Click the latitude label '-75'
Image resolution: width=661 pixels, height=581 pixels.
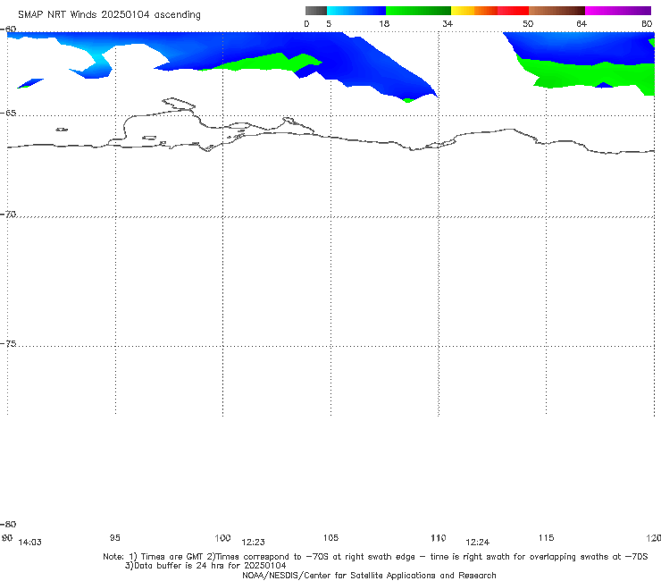pos(8,343)
